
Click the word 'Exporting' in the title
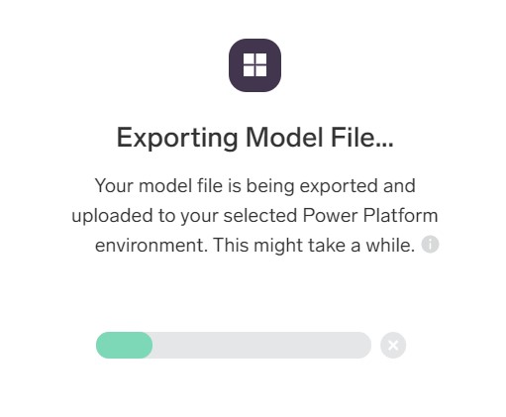[177, 138]
